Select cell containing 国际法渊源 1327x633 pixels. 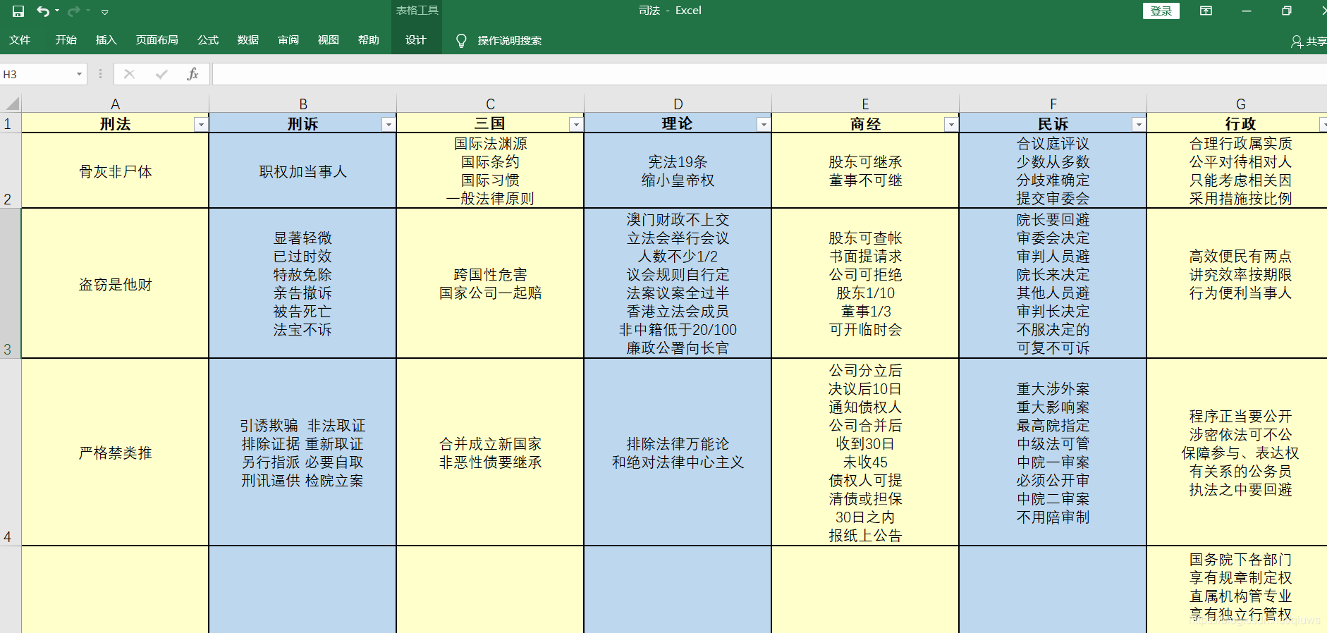(491, 171)
